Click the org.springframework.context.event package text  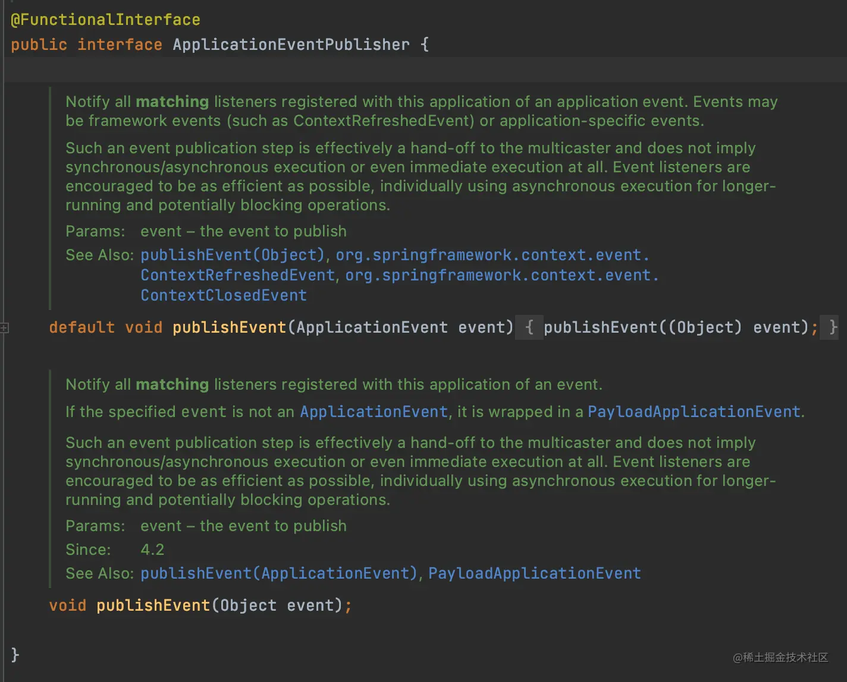point(491,254)
